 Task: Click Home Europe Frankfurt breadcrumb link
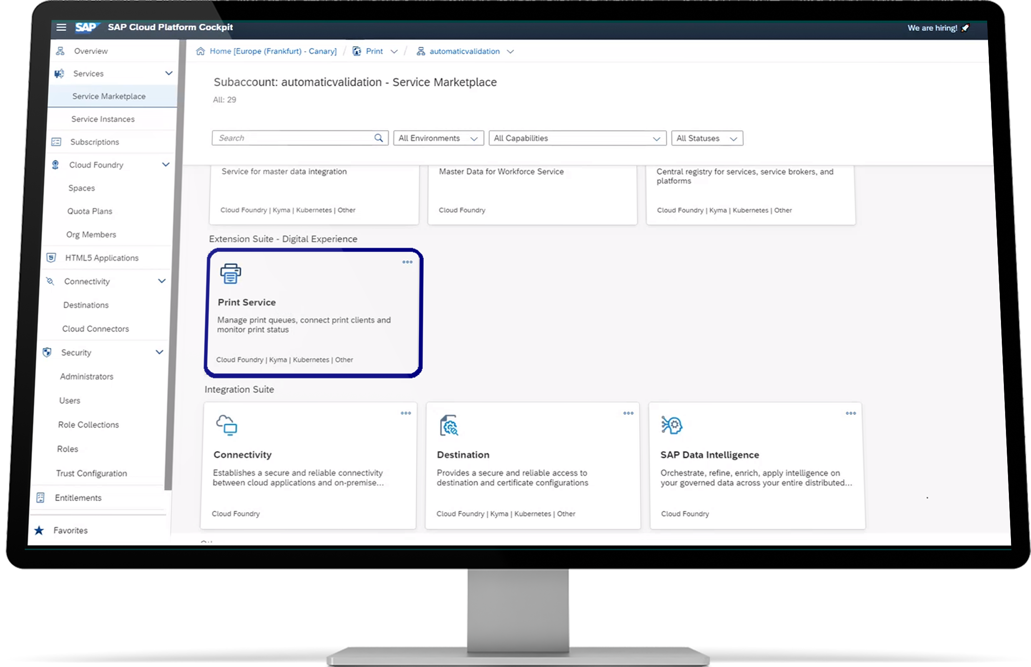[272, 51]
